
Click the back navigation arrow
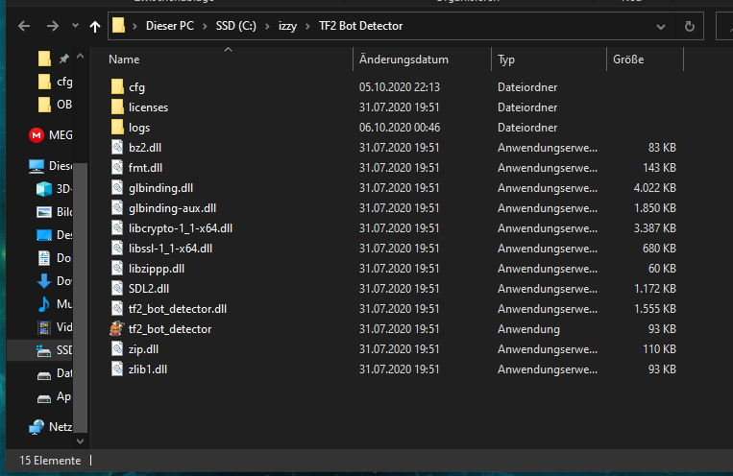click(x=21, y=27)
